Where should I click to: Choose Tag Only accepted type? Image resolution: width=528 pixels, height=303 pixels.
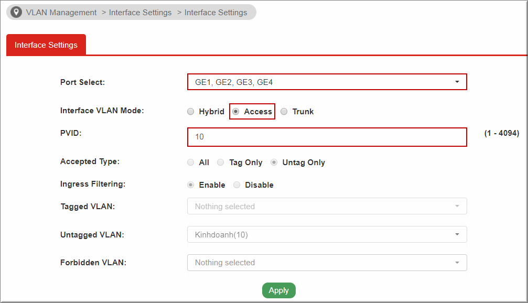[221, 163]
